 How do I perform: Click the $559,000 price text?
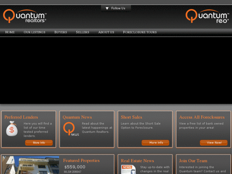(x=75, y=167)
